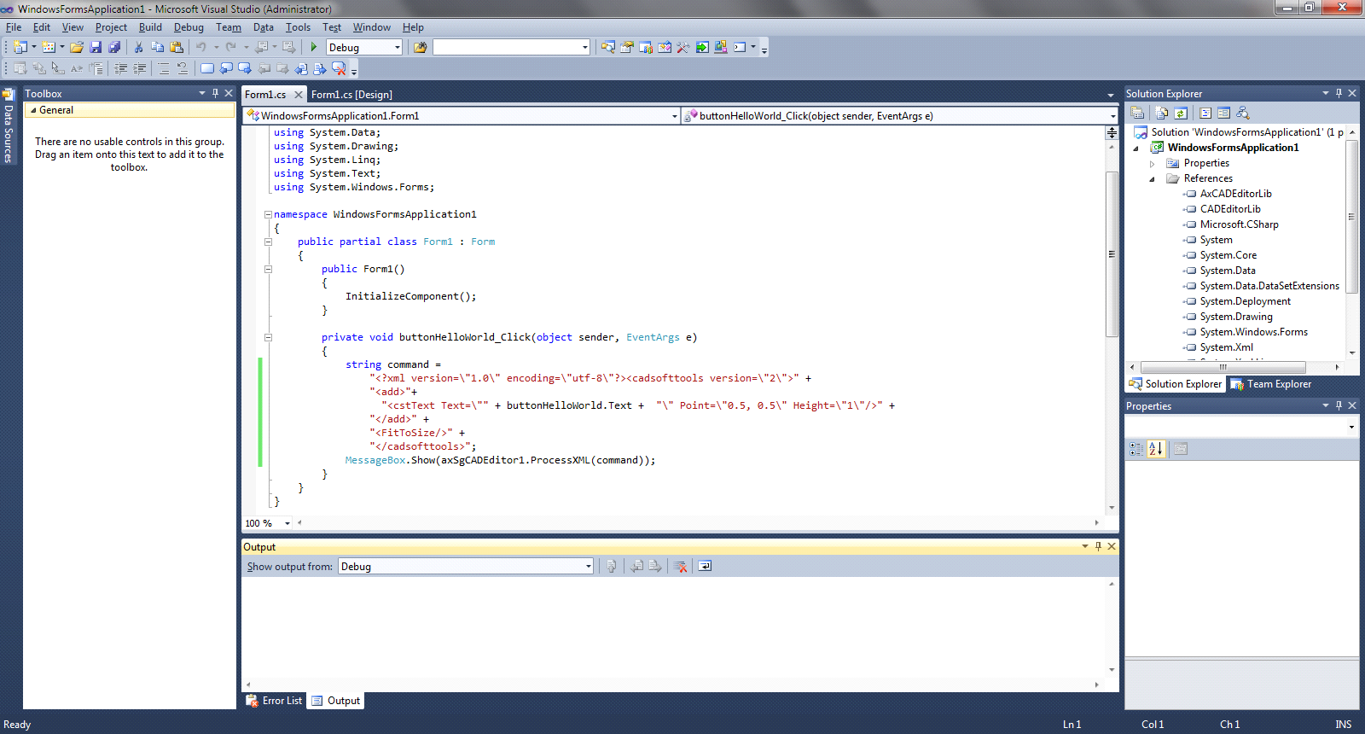Click View Class Diagram icon
Viewport: 1365px width, 734px height.
1243,113
